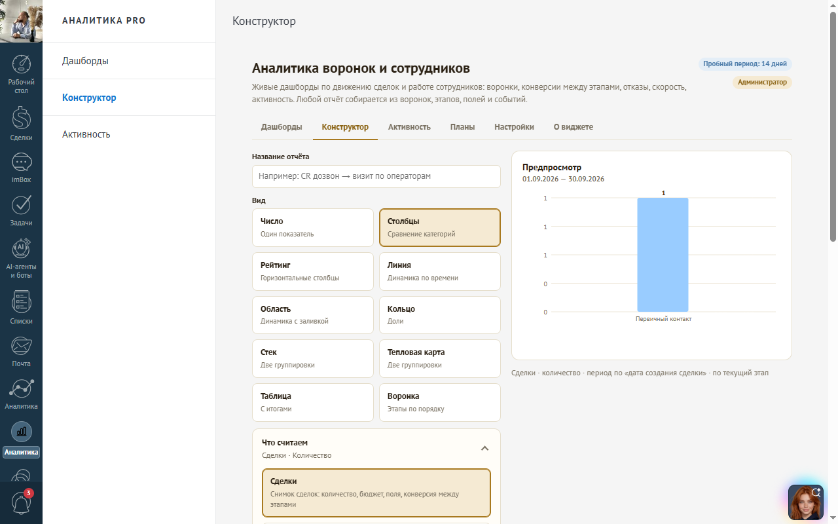Select the Кольцо chart type
838x524 pixels.
[440, 315]
